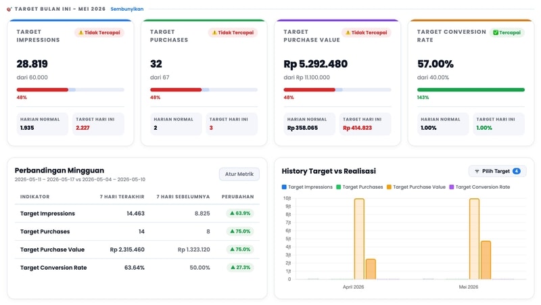Click warning icon on Target Purchase Value badge
This screenshot has width=541, height=305.
[x=348, y=32]
